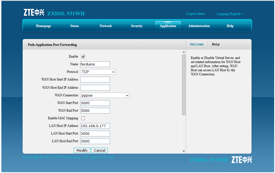The image size is (275, 173).
Task: Click the form's vertical scrollbar thumb
Action: tap(184, 85)
